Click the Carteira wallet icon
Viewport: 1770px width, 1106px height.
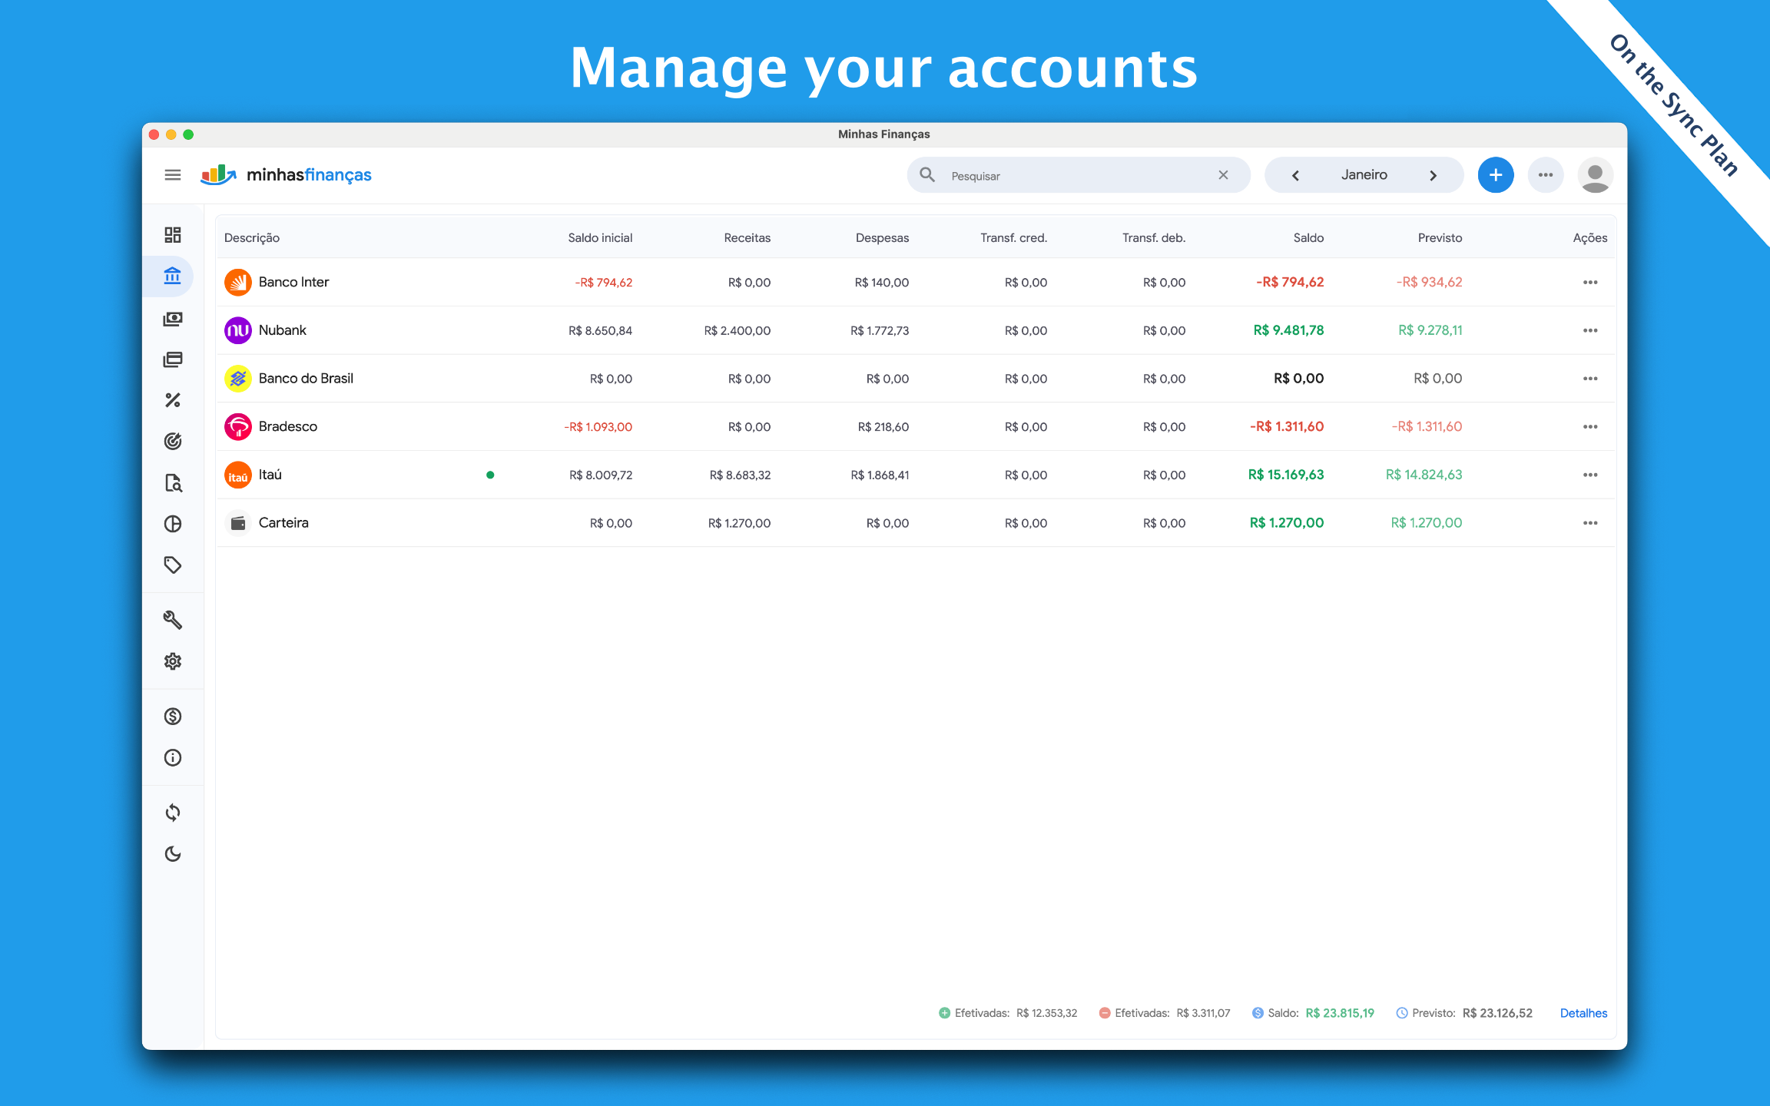click(238, 523)
